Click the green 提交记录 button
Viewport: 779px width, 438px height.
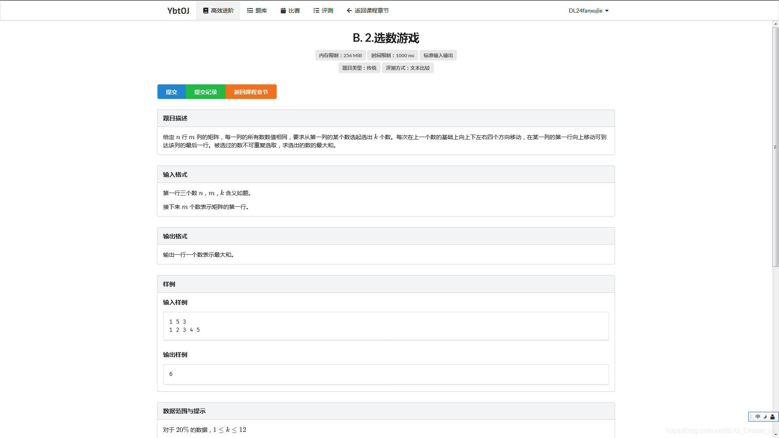[205, 92]
